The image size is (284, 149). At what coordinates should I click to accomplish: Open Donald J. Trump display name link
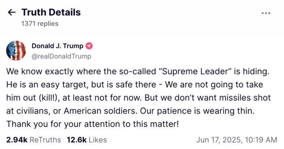(58, 46)
